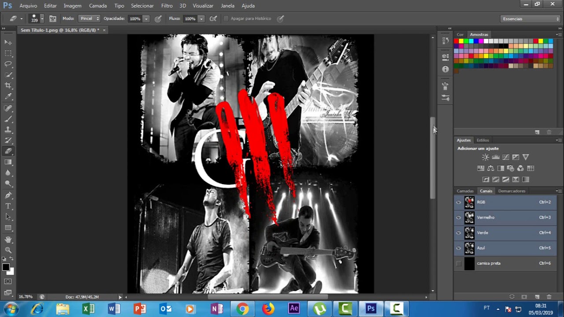Switch to the Cor tab
564x317 pixels.
tap(460, 34)
